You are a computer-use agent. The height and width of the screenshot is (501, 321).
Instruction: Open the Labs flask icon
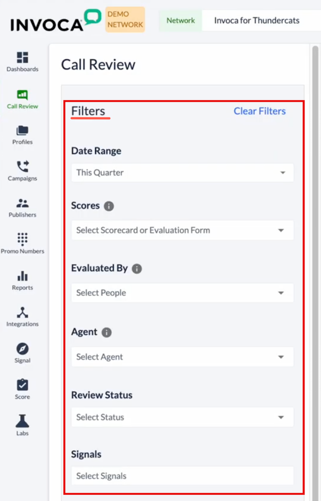pos(23,422)
